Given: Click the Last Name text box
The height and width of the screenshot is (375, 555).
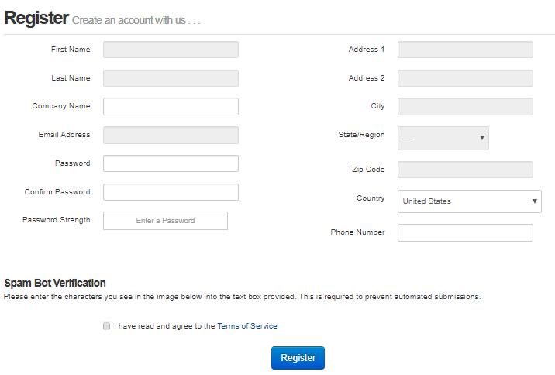Looking at the screenshot, I should (x=171, y=78).
